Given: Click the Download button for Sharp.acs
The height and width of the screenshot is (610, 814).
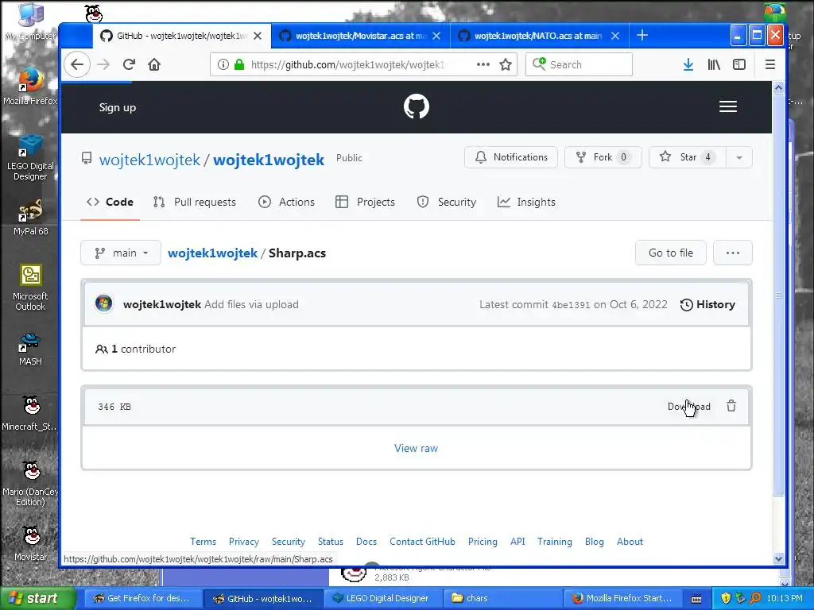Looking at the screenshot, I should (x=689, y=406).
